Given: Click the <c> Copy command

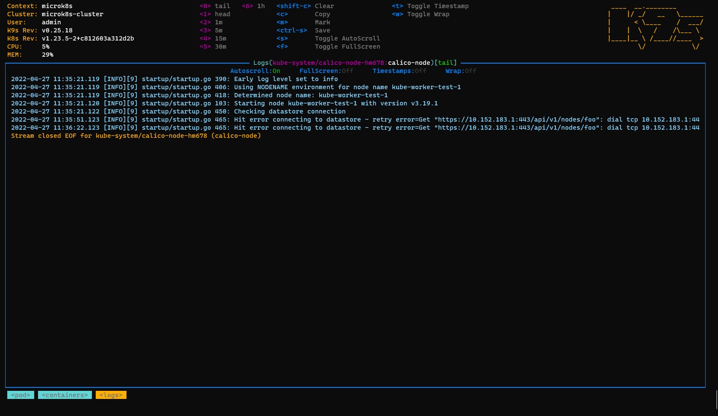Looking at the screenshot, I should (303, 14).
